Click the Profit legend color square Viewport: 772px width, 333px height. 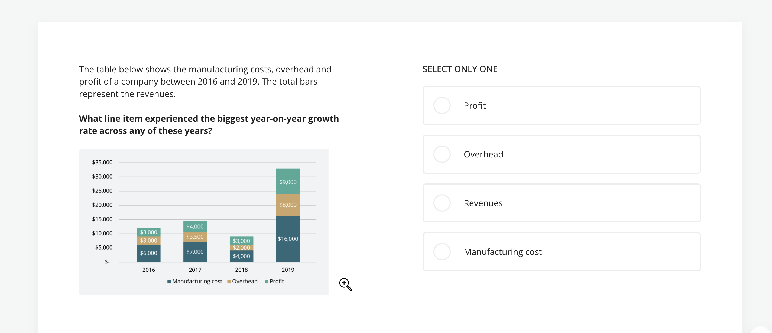(267, 282)
